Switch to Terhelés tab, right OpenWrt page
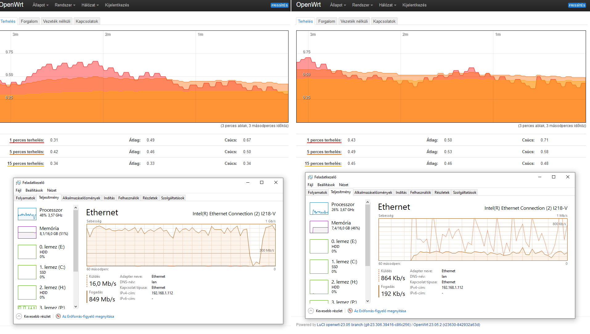The image size is (590, 334). click(x=305, y=21)
